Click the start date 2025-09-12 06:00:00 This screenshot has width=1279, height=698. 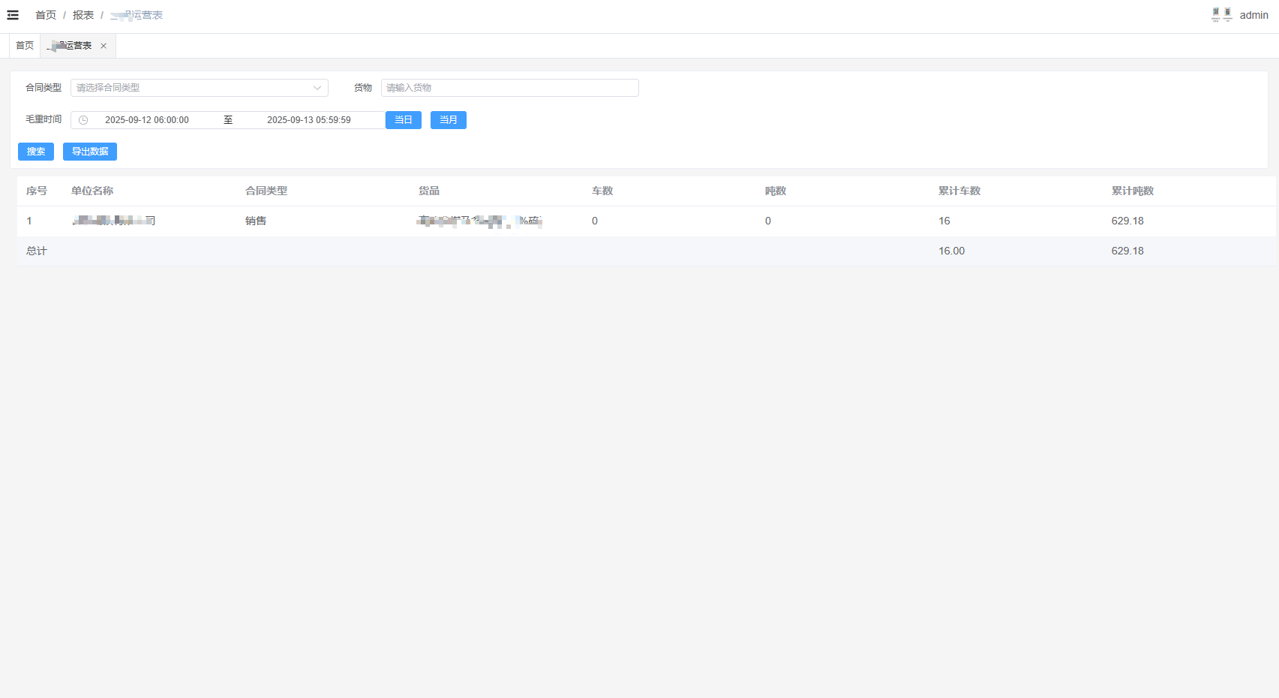click(x=147, y=120)
